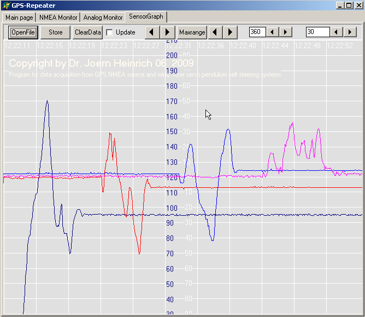Select the SensorGraph tab

click(146, 16)
